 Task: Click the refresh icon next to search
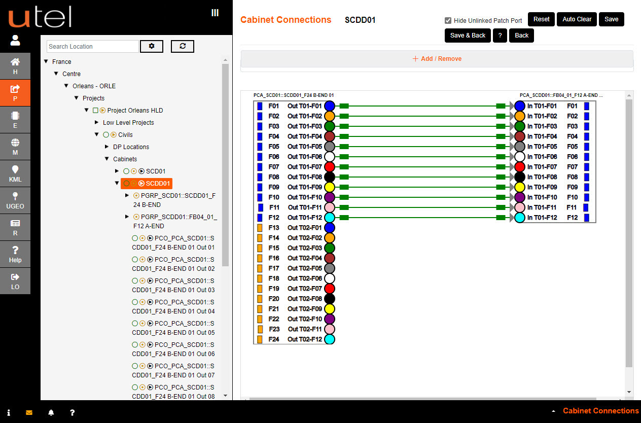coord(183,46)
